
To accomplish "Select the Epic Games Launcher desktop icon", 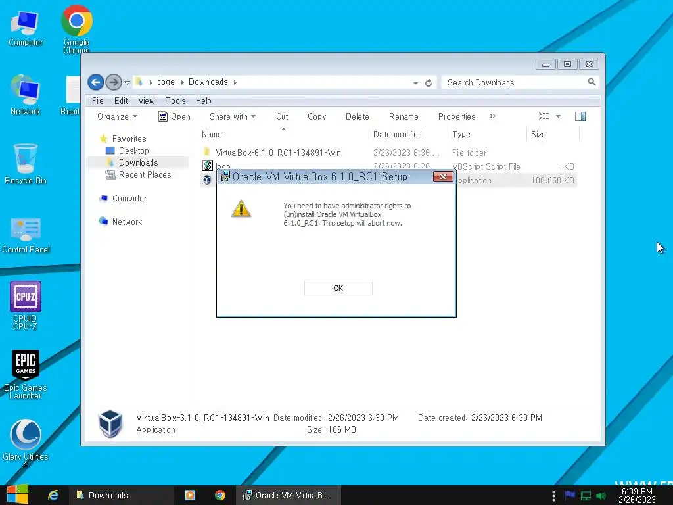I will point(26,374).
